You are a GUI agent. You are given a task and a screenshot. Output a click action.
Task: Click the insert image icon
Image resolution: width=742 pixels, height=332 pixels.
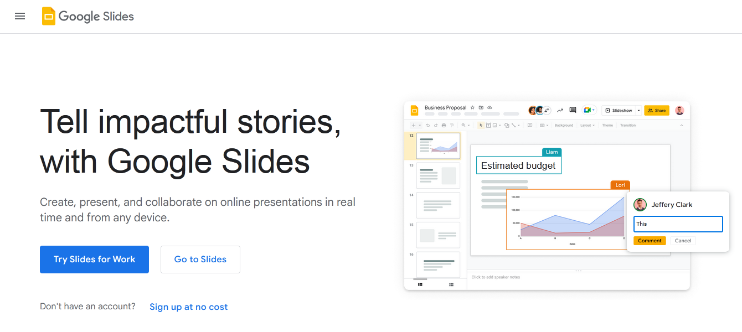click(x=495, y=126)
